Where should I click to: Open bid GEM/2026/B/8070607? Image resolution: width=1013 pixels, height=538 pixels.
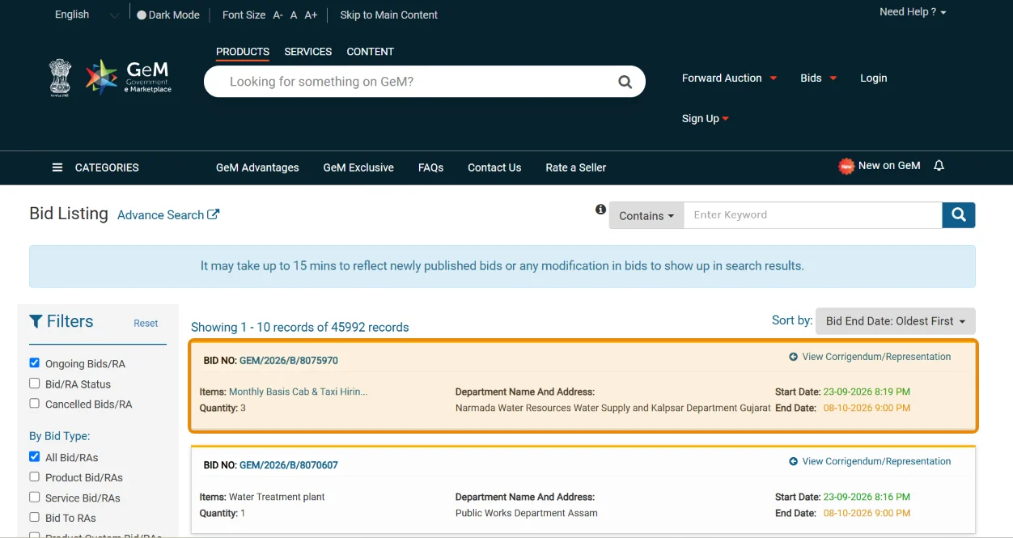coord(289,465)
